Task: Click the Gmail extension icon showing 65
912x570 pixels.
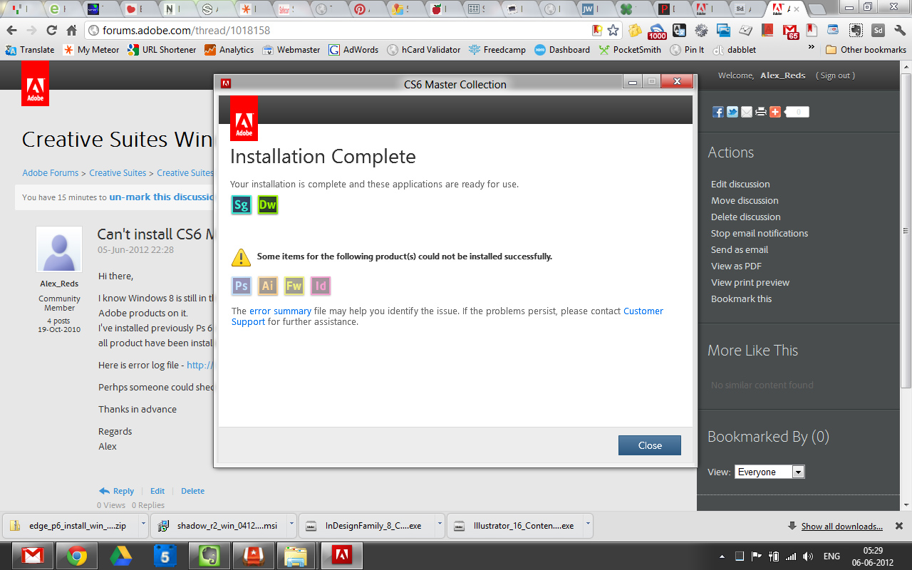Action: pyautogui.click(x=790, y=31)
